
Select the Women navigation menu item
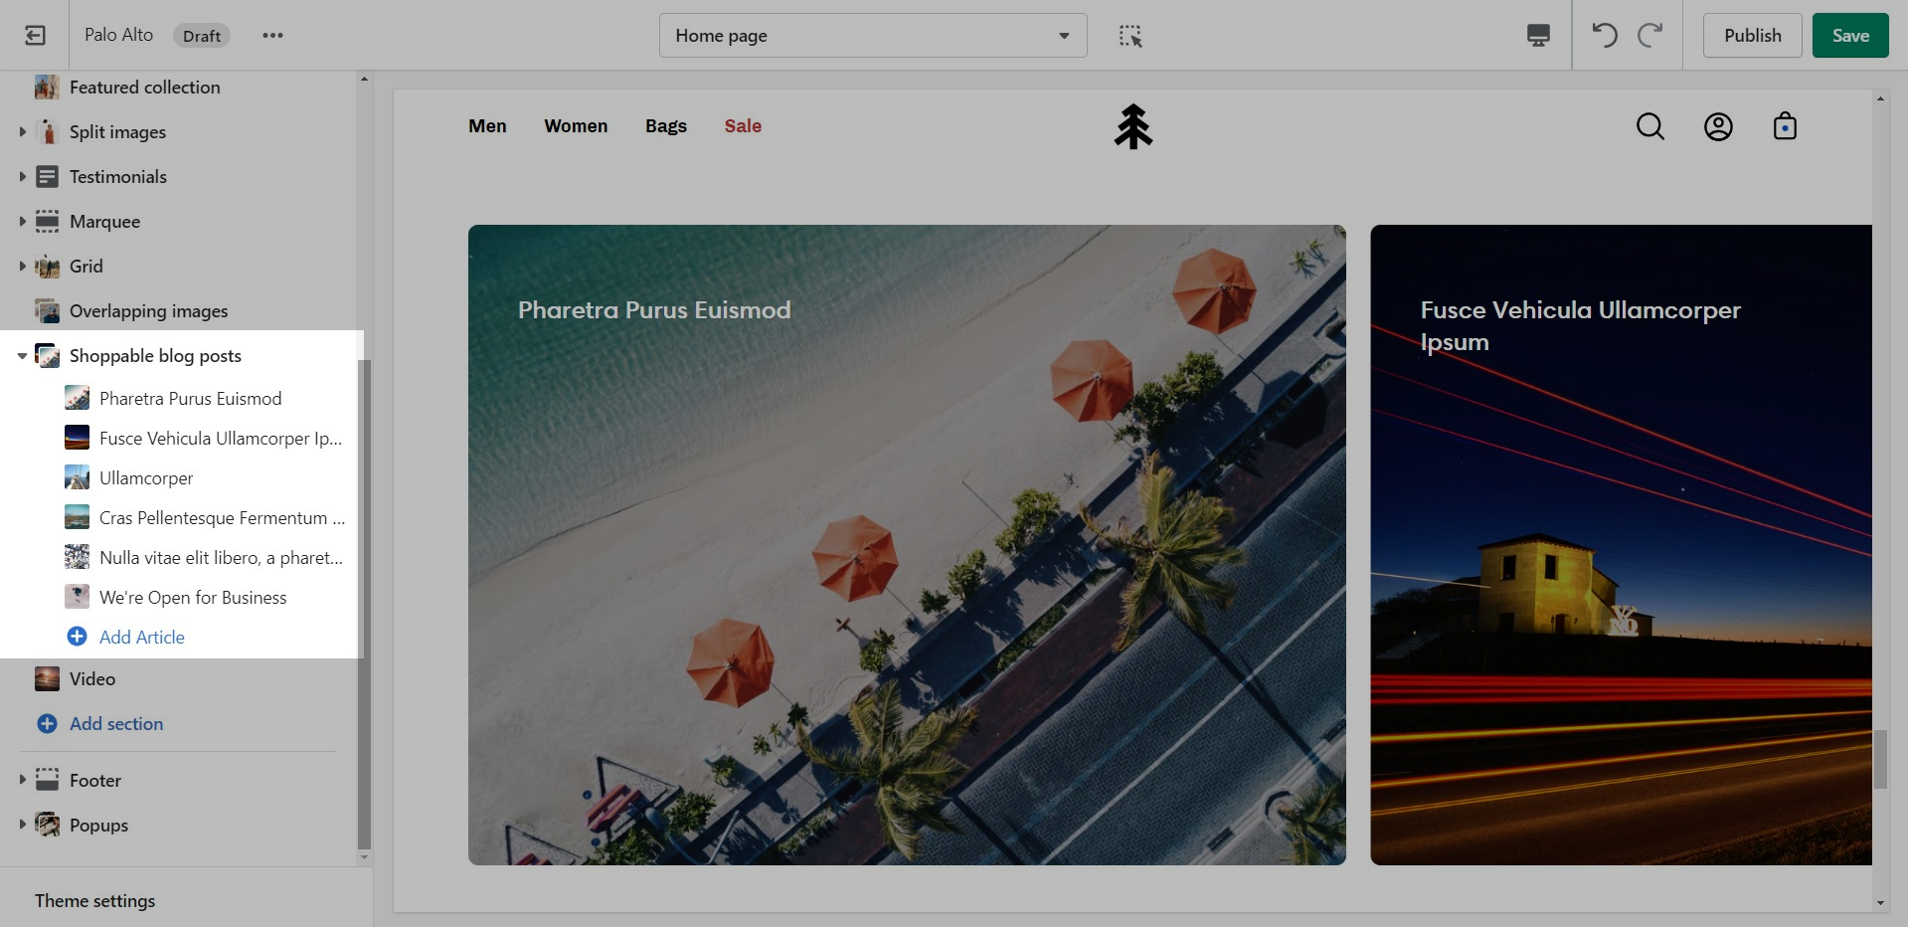coord(575,126)
